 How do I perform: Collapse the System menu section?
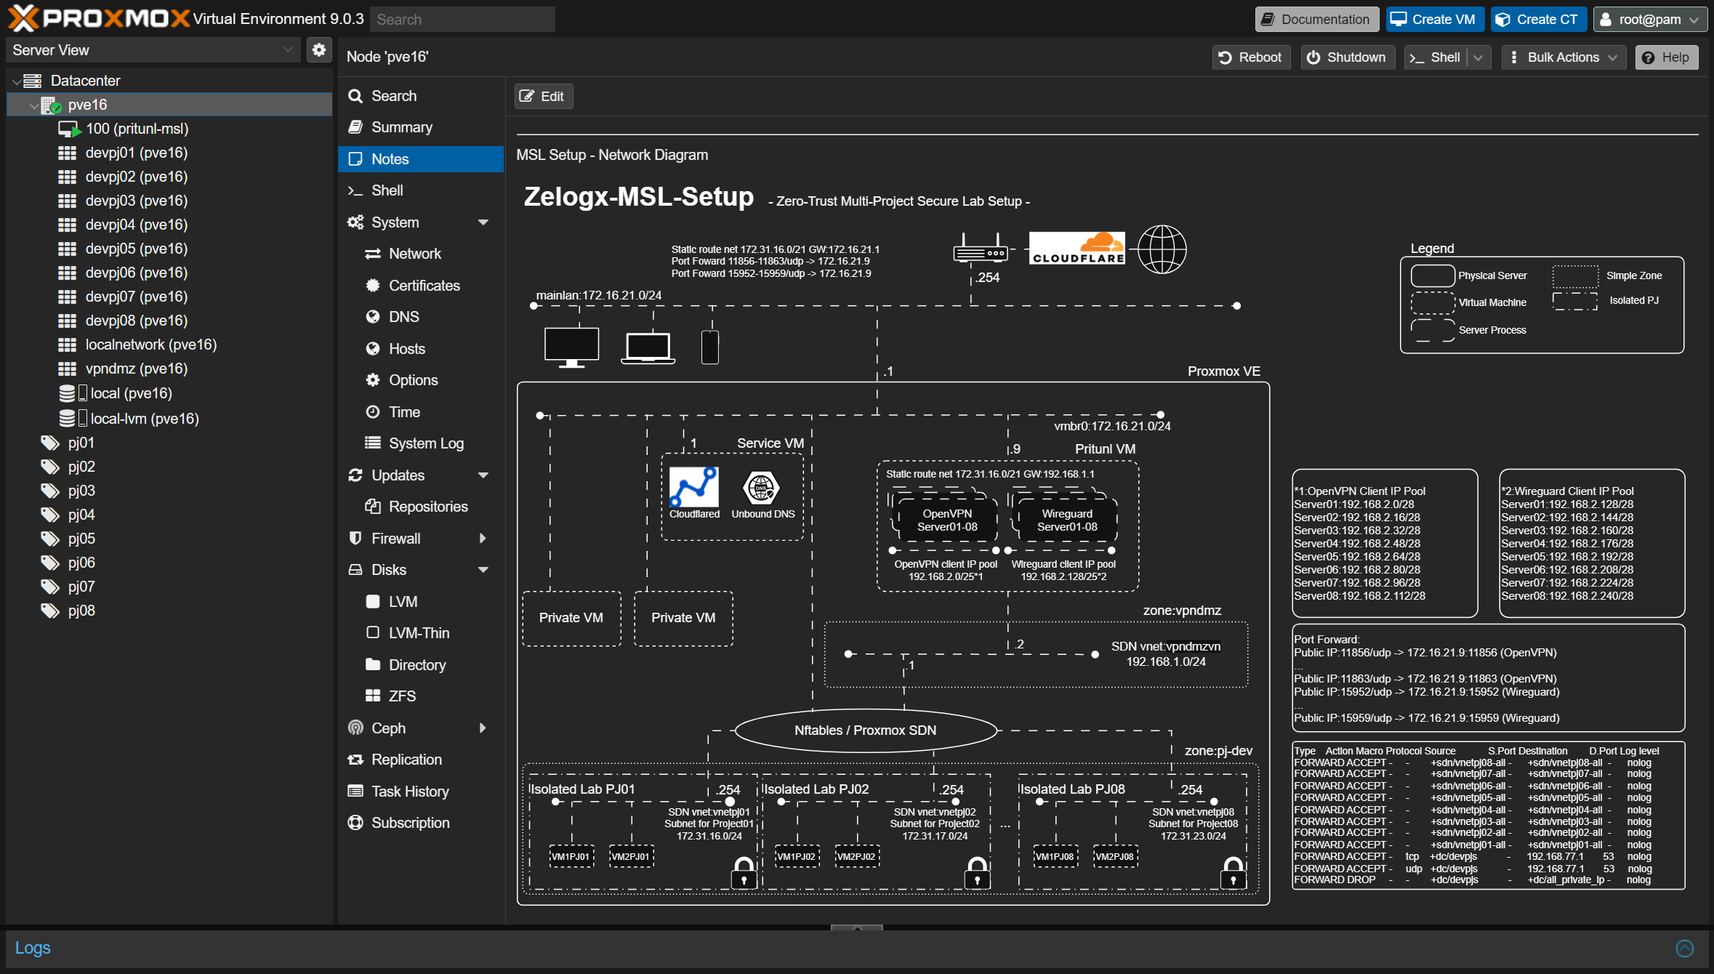click(x=483, y=222)
